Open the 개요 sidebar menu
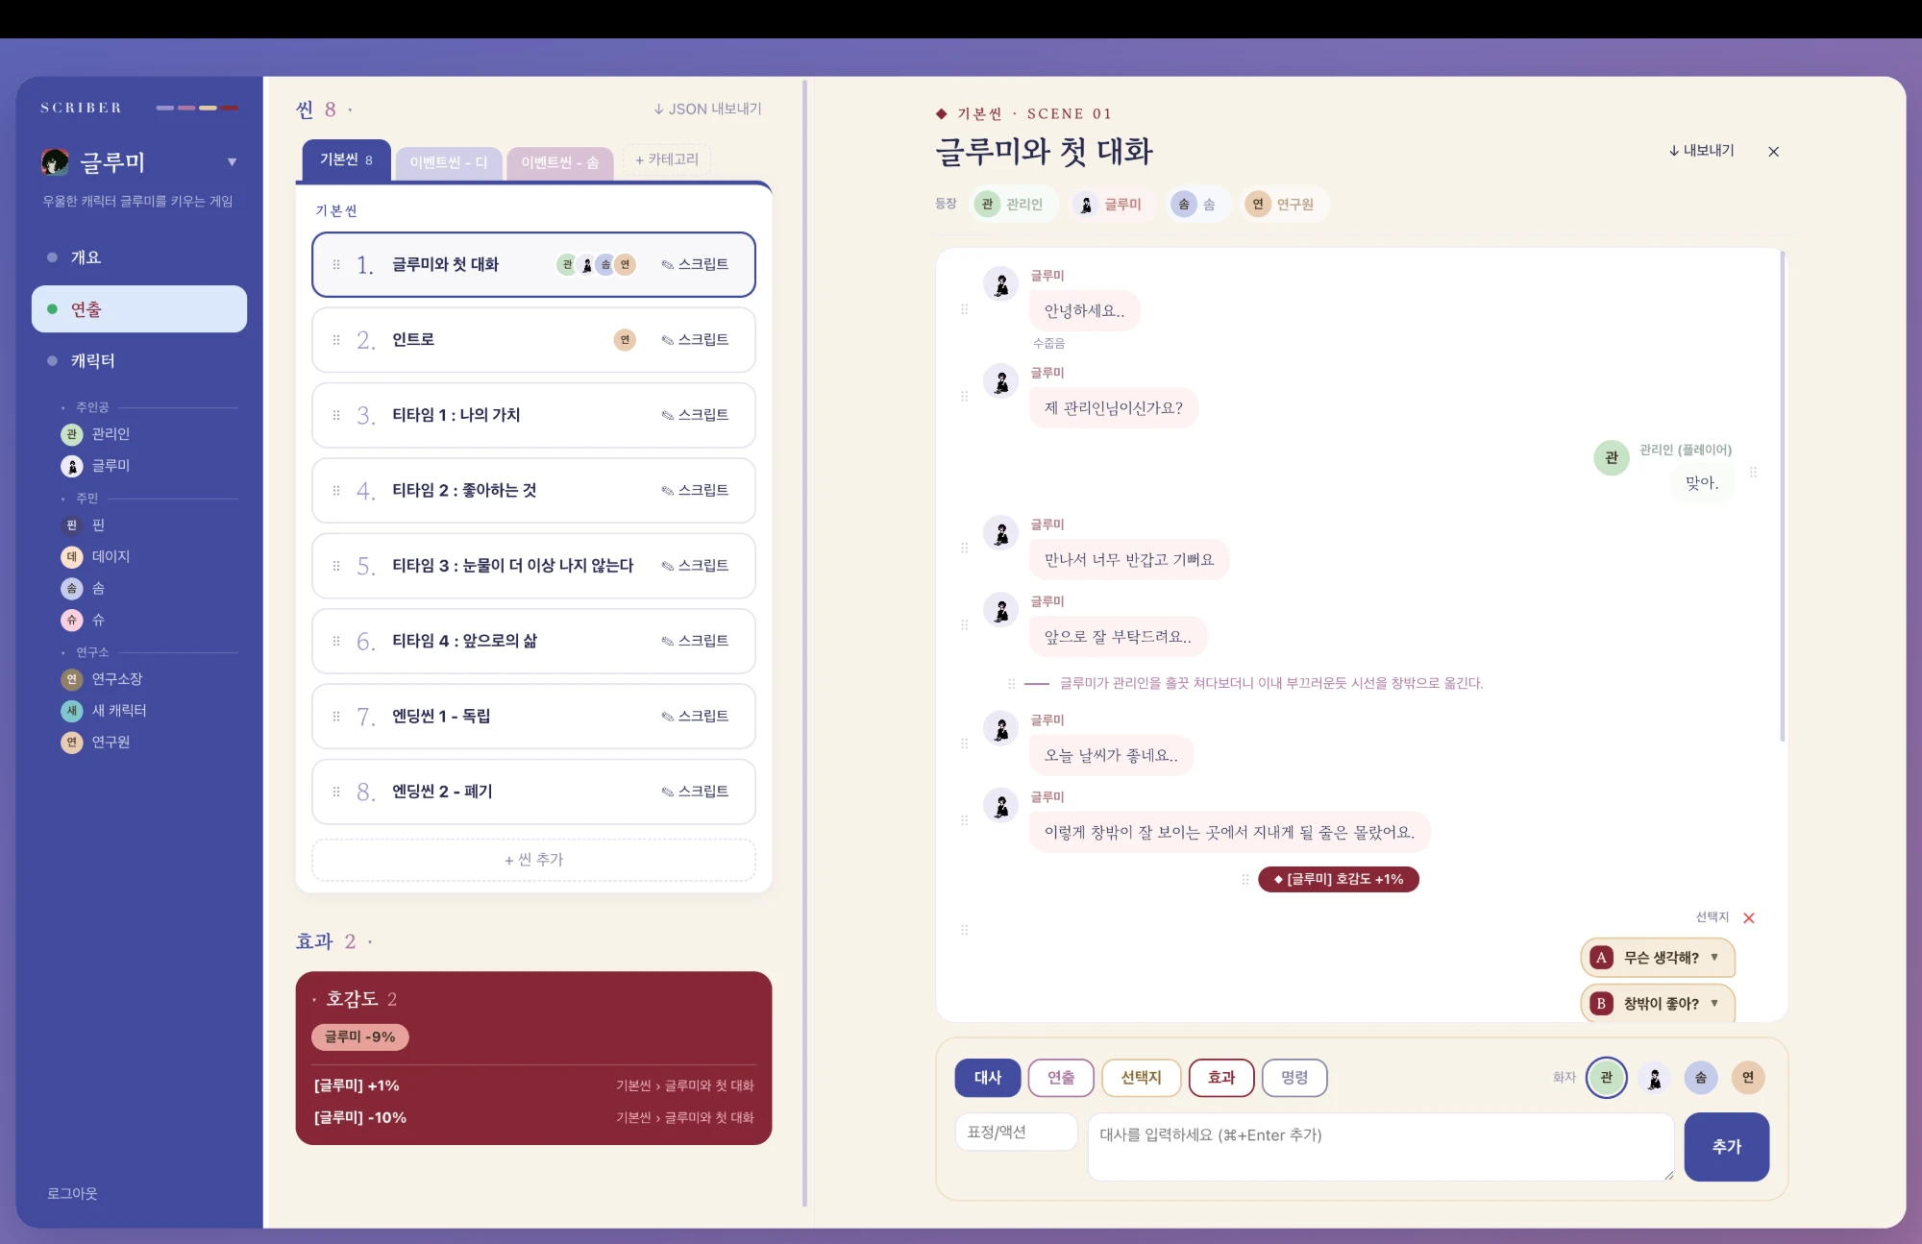 pos(139,257)
